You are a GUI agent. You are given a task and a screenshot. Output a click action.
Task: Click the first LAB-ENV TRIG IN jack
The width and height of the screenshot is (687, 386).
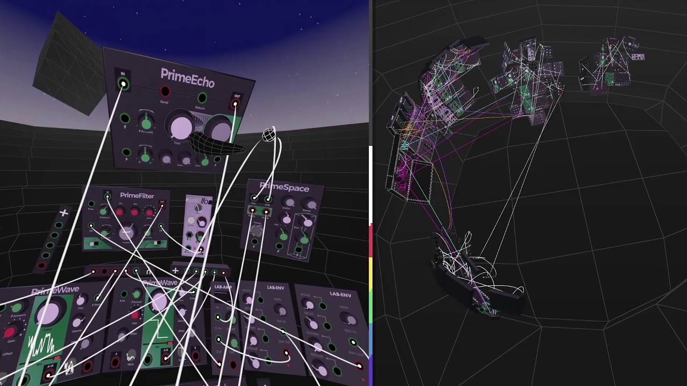click(282, 331)
